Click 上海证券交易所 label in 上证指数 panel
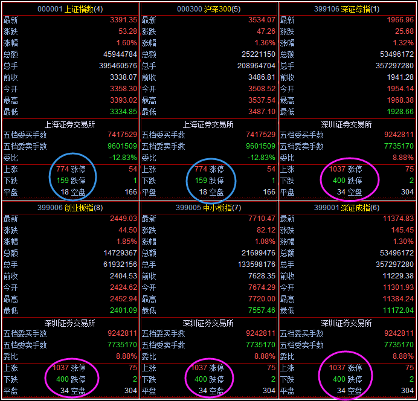The width and height of the screenshot is (418, 401). pyautogui.click(x=70, y=124)
